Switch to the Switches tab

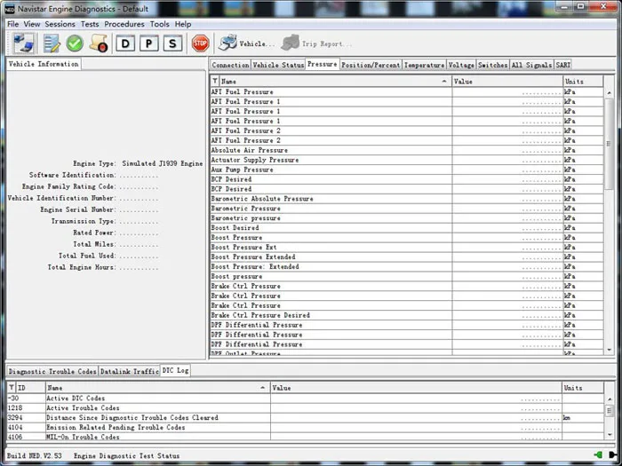[x=492, y=65]
